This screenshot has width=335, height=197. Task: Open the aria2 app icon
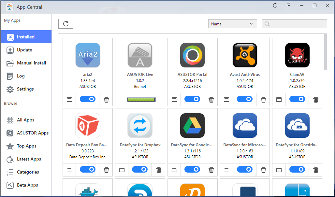(x=88, y=55)
